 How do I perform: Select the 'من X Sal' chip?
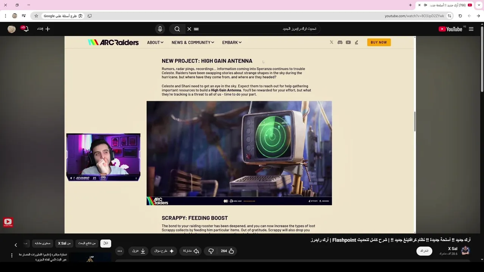[x=64, y=243]
